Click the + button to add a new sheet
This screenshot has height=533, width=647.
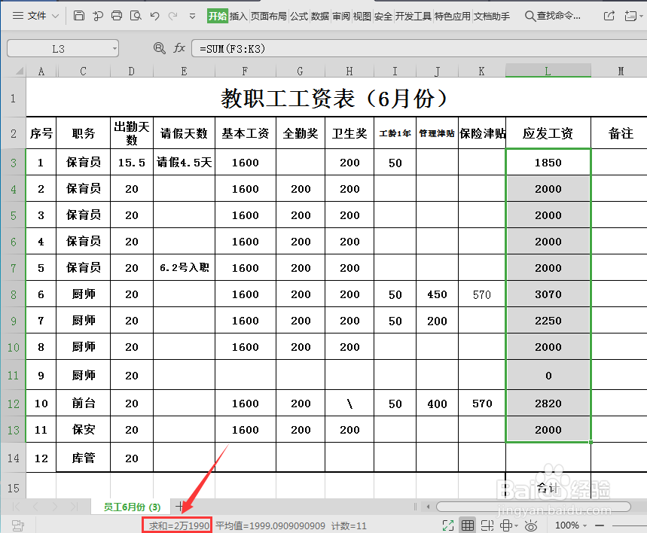pyautogui.click(x=179, y=507)
